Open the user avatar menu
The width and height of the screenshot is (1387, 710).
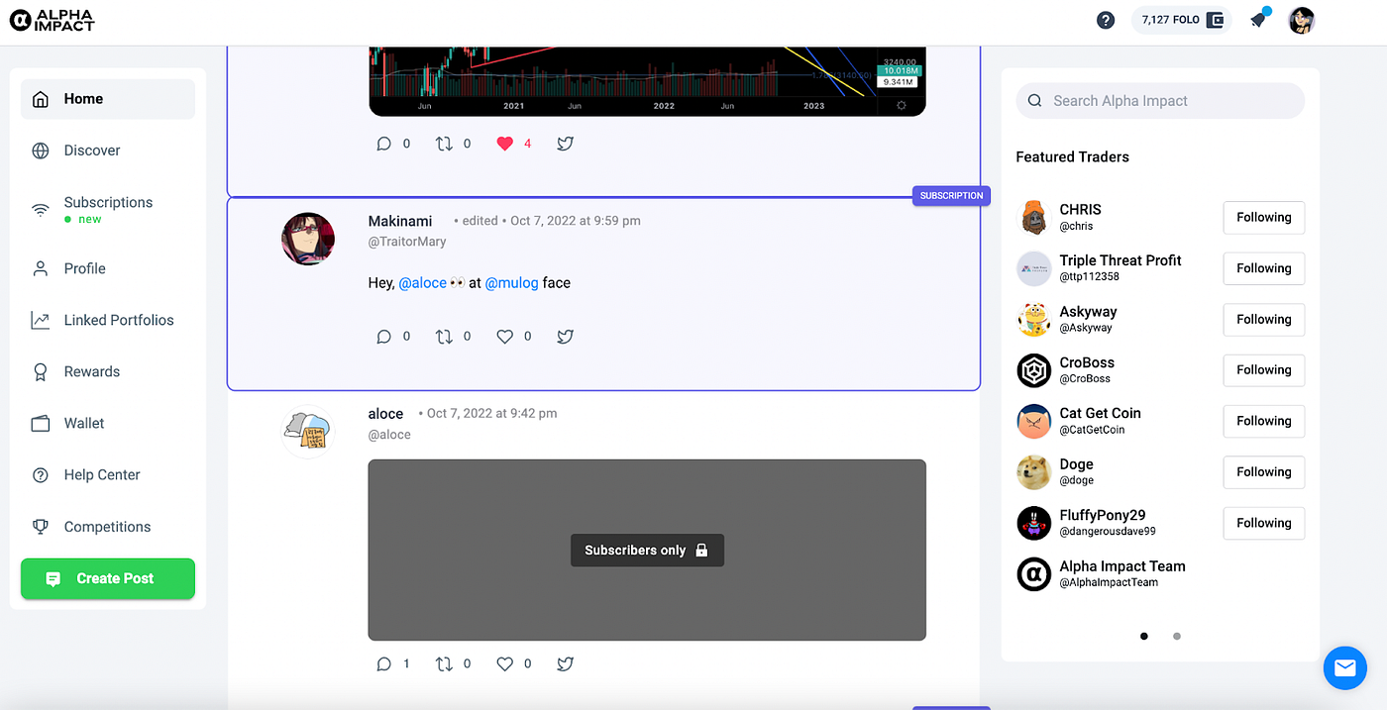1302,20
